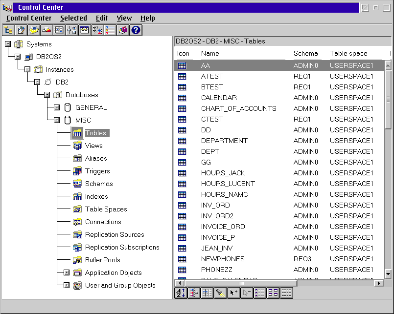Image resolution: width=394 pixels, height=314 pixels.
Task: Open Tools Settings slider toolbar icon
Action: click(72, 30)
